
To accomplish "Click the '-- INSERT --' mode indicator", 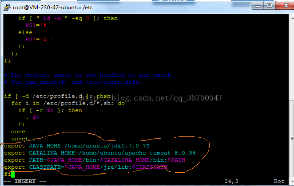I will pyautogui.click(x=25, y=181).
